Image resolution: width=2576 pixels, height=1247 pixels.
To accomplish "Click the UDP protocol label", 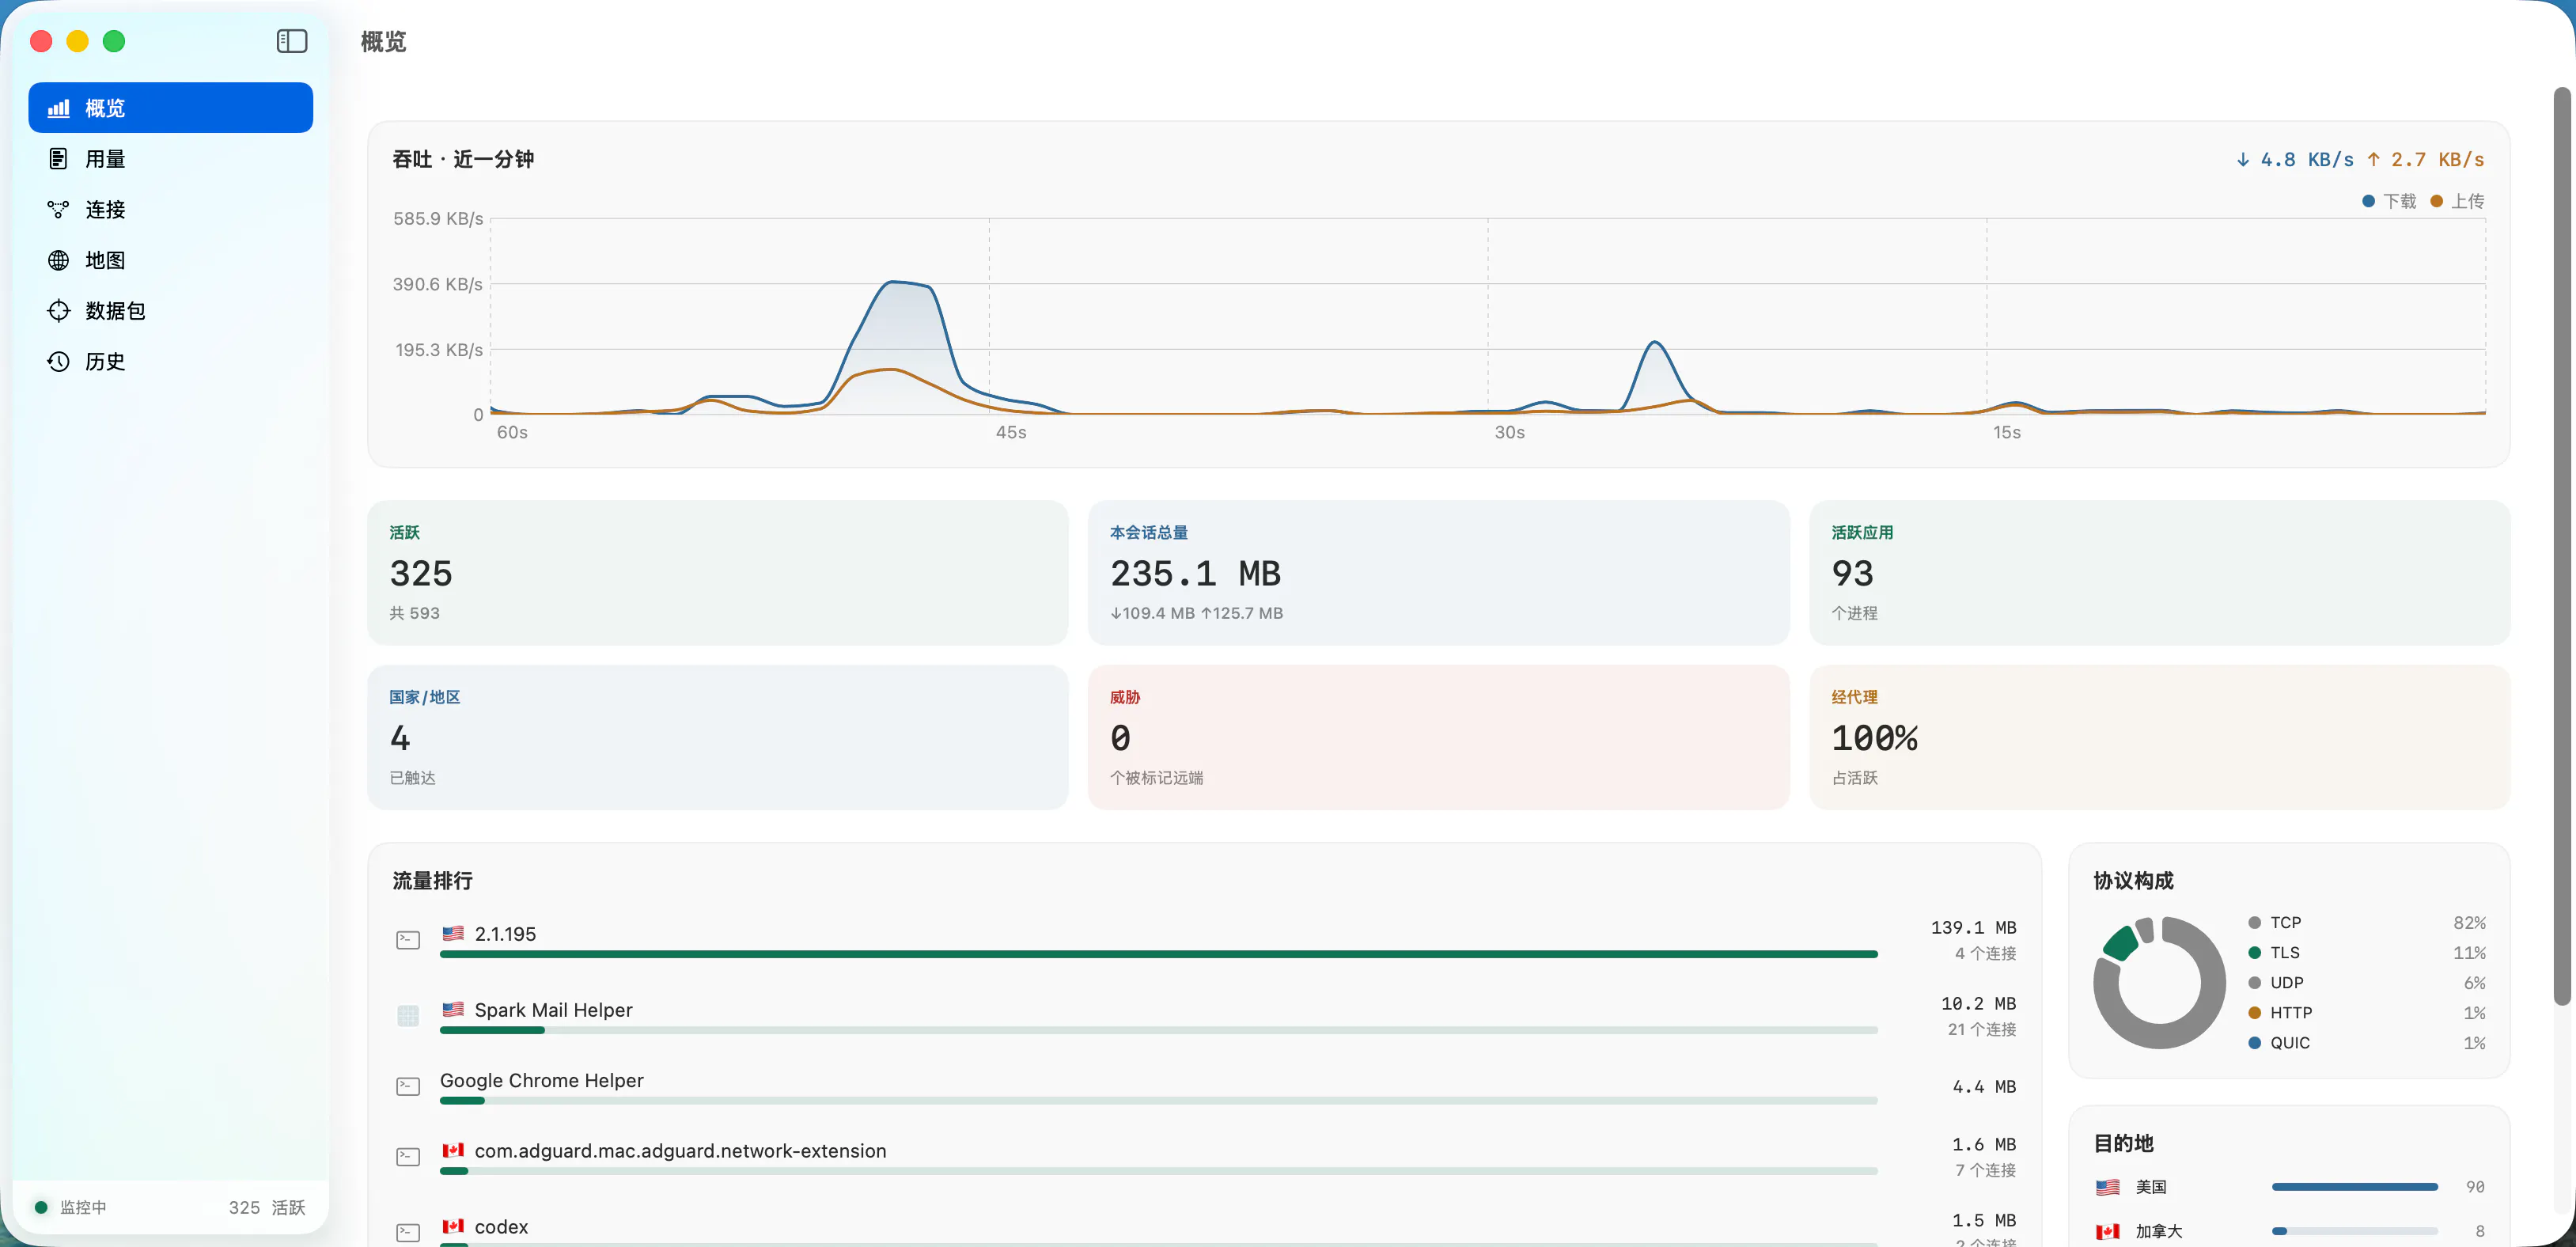I will tap(2286, 983).
